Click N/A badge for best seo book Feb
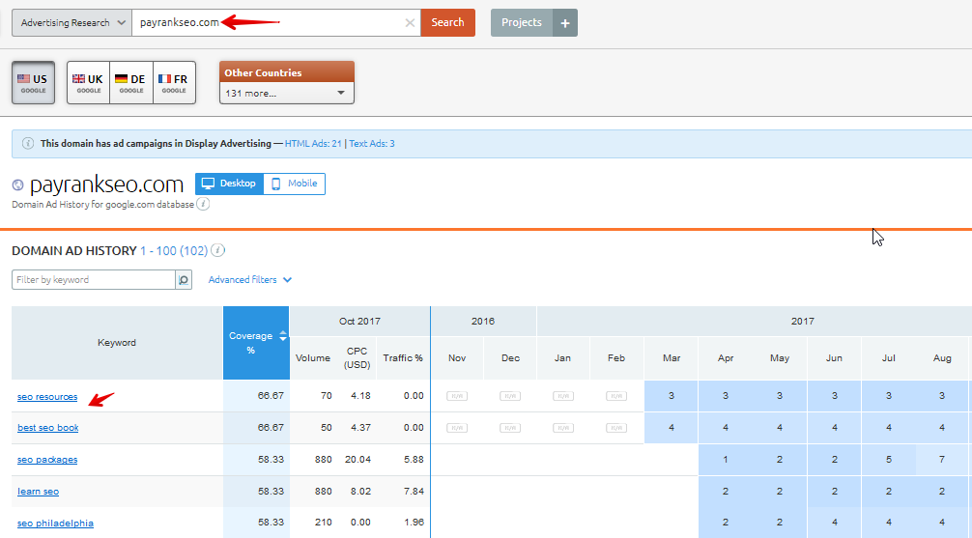Viewport: 972px width, 538px height. tap(616, 428)
